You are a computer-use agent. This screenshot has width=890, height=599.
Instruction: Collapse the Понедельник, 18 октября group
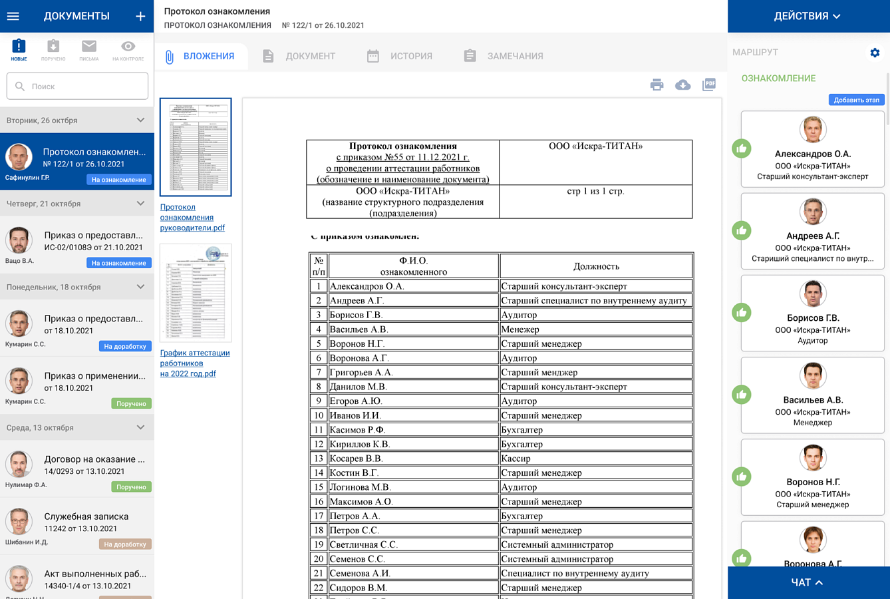[140, 287]
